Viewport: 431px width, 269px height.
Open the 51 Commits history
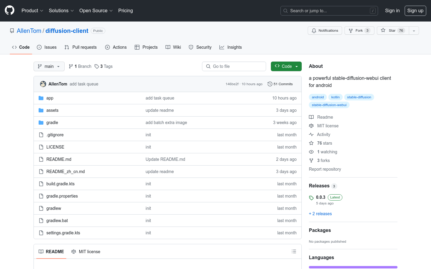point(280,84)
